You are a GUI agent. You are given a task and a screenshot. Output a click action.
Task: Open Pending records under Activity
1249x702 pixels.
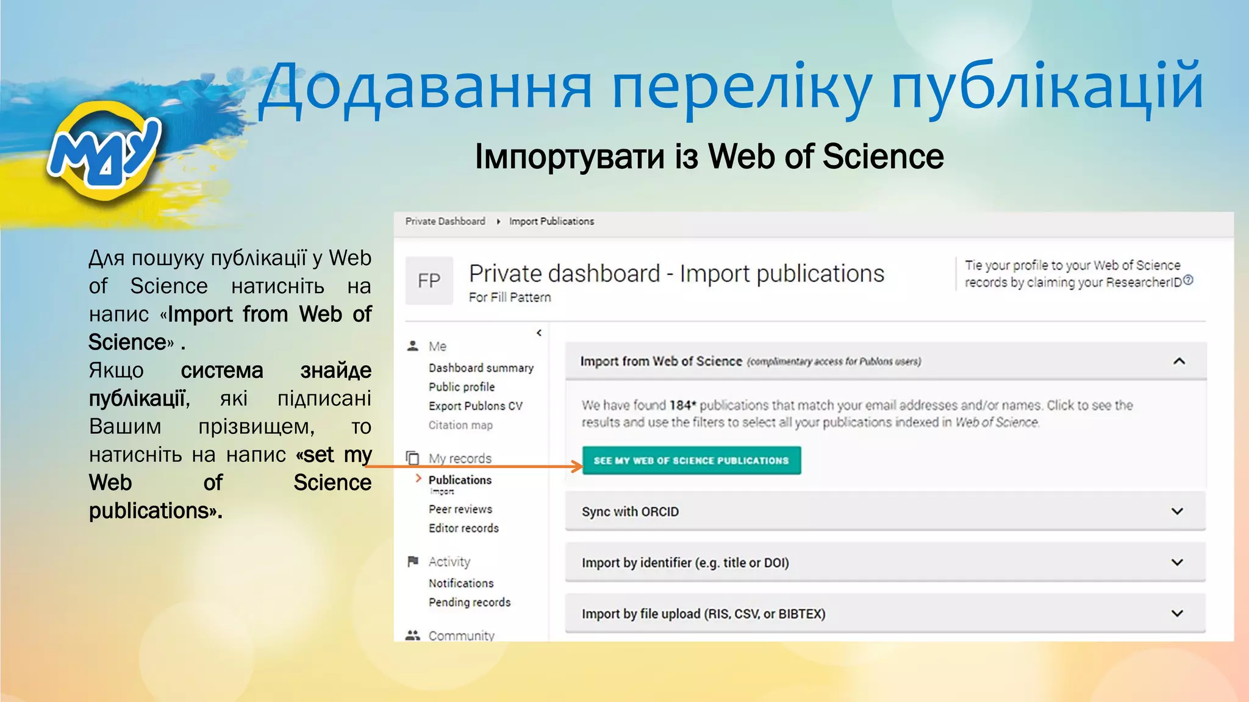[470, 602]
